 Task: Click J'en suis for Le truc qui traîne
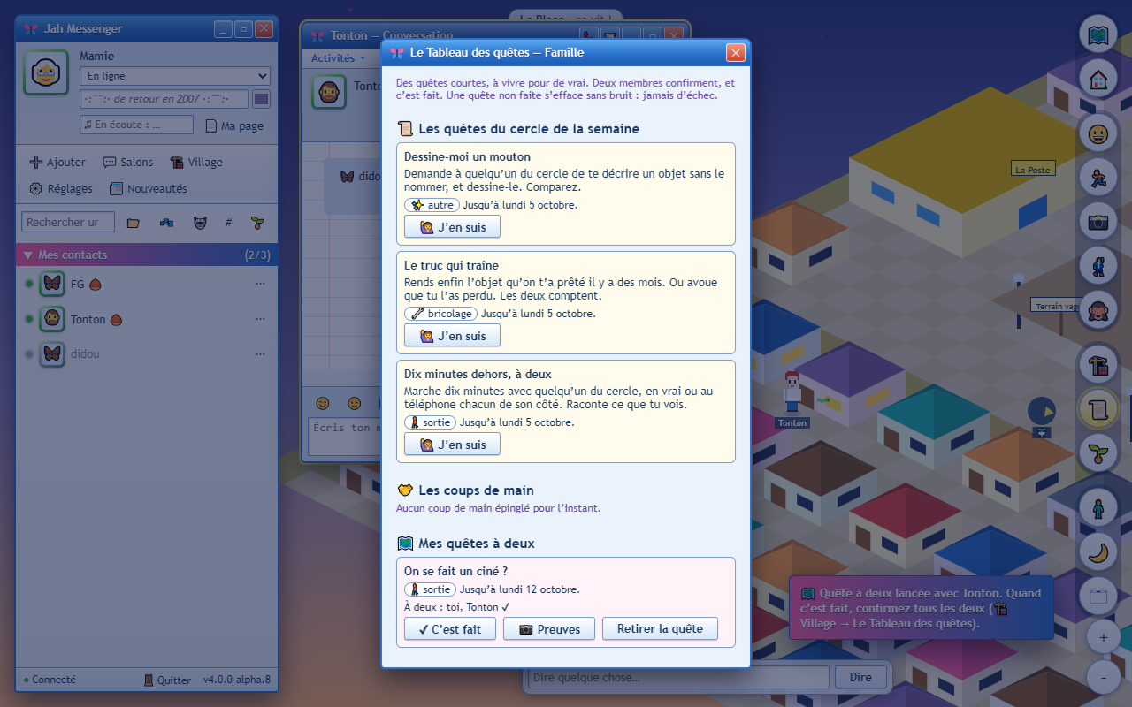click(452, 336)
